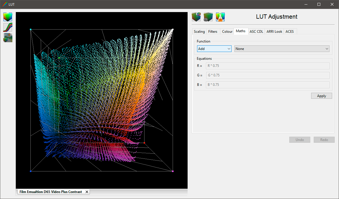Viewport: 339px width, 199px height.
Task: Click the B equation input field
Action: [268, 85]
